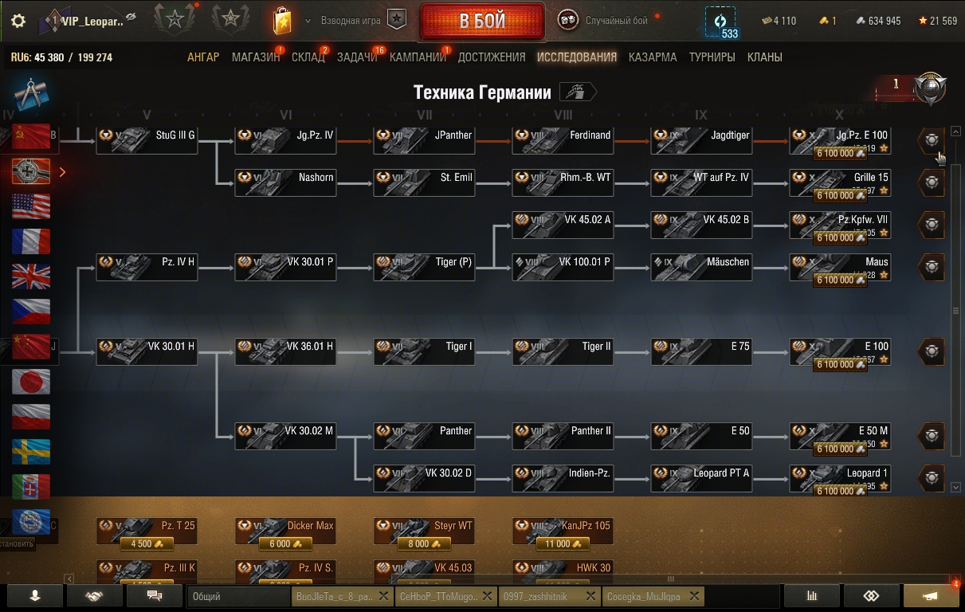The width and height of the screenshot is (965, 612).
Task: Expand the Germany flag side arrow
Action: 62,171
